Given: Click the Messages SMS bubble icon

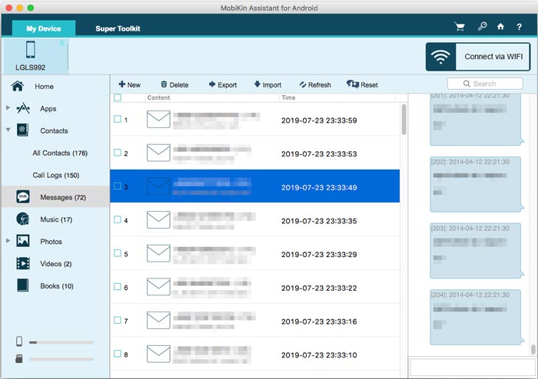Looking at the screenshot, I should [23, 197].
